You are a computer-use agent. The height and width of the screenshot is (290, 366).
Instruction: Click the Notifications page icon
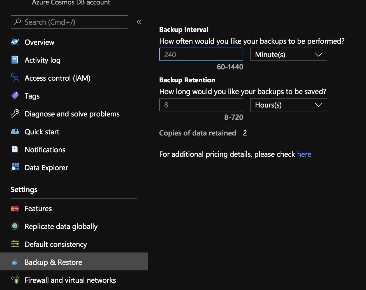[15, 149]
